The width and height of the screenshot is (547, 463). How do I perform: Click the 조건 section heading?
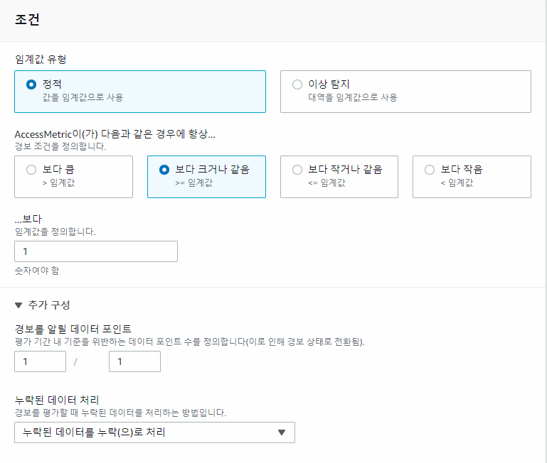click(x=27, y=19)
